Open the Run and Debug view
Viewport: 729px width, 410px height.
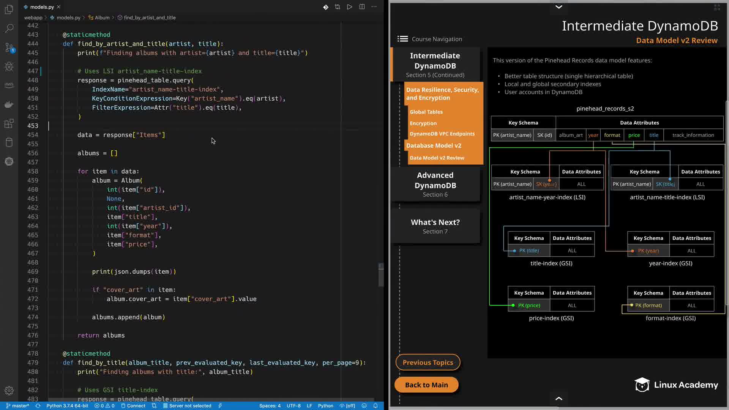point(9,66)
